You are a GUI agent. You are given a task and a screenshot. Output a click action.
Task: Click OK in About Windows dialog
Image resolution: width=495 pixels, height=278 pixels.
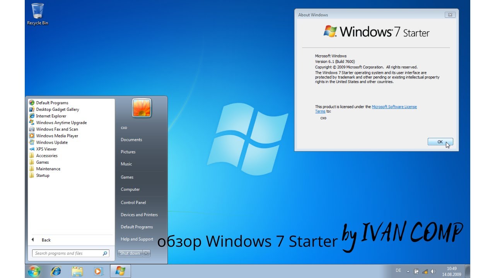pos(440,142)
